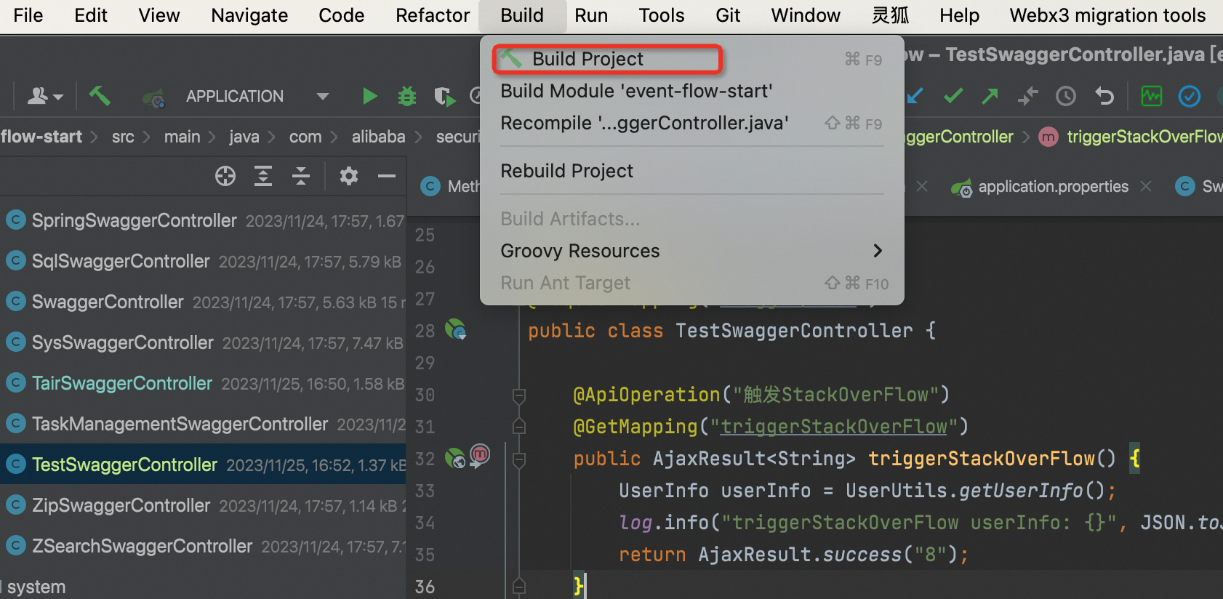The height and width of the screenshot is (599, 1223).
Task: Click the compare/fetch crossed-arrows Git icon
Action: (1027, 96)
